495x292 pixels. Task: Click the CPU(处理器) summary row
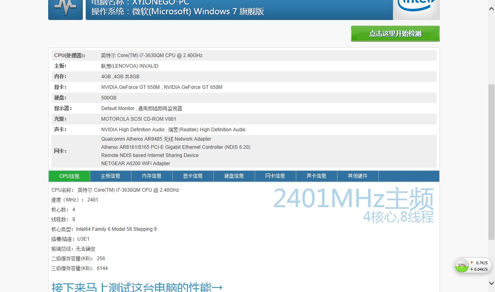coord(244,55)
